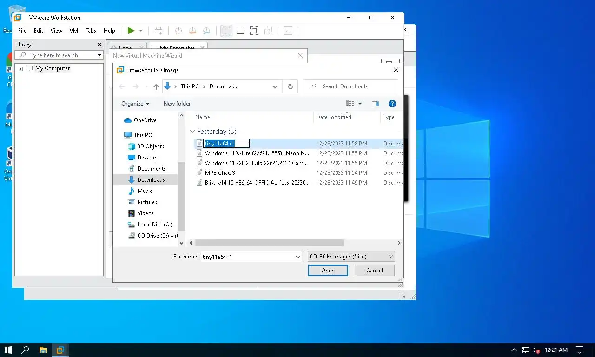Image resolution: width=595 pixels, height=357 pixels.
Task: Click the blue Help question mark icon
Action: (392, 104)
